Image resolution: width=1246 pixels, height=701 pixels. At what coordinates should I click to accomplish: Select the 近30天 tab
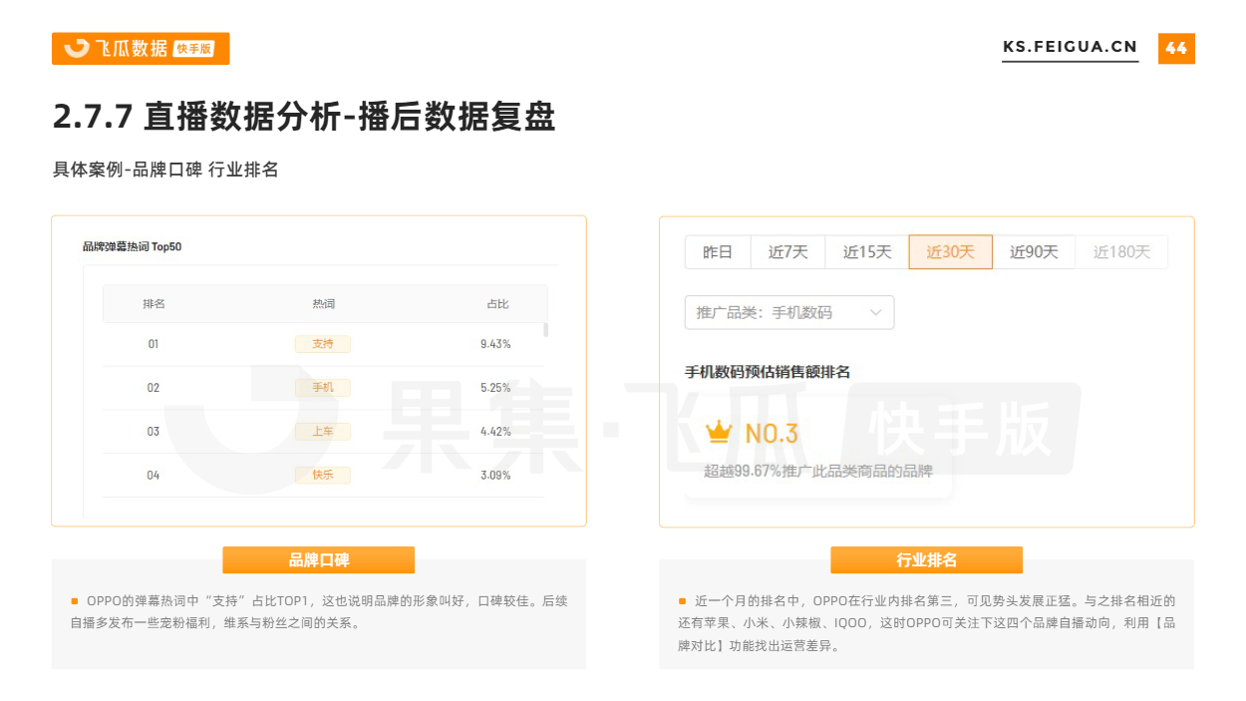coord(950,252)
